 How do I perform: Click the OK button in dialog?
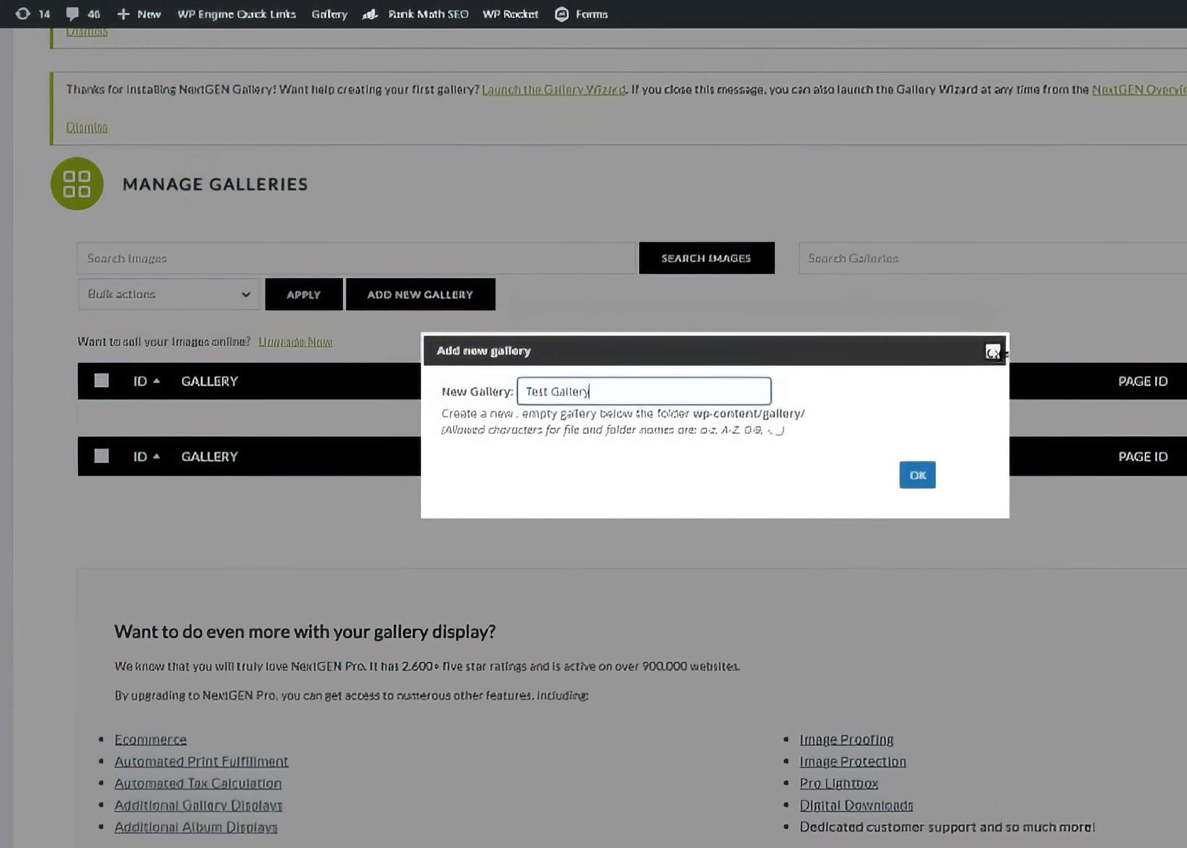tap(917, 475)
